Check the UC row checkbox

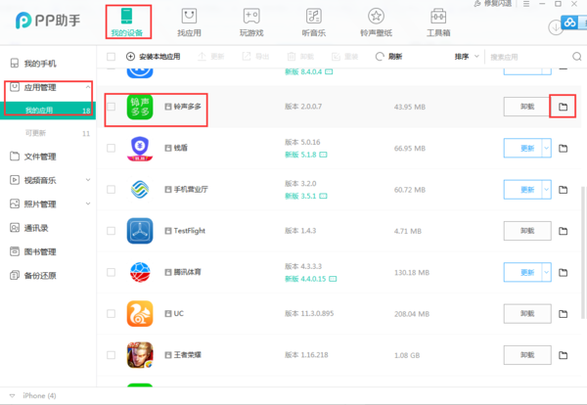pos(112,314)
